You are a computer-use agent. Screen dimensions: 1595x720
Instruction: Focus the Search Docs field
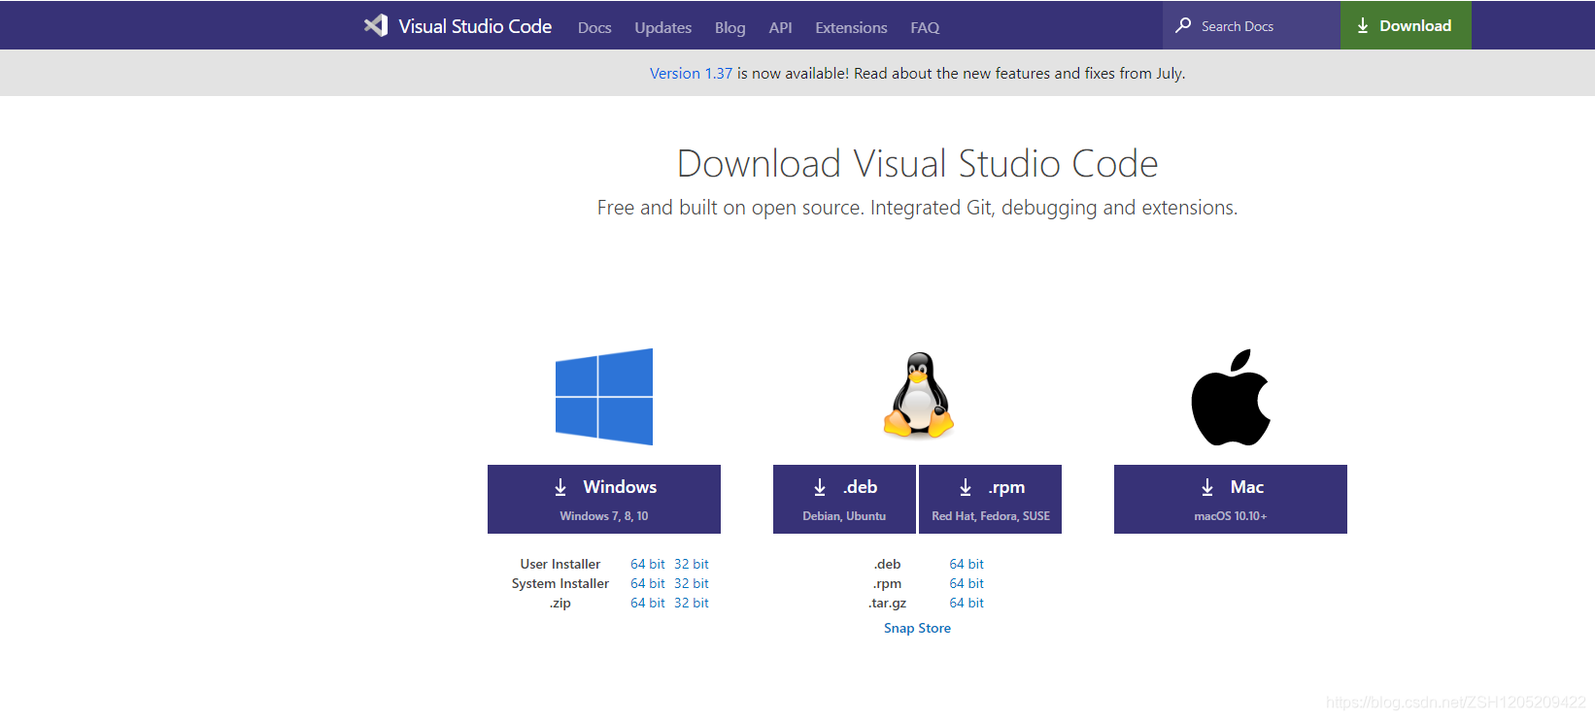pyautogui.click(x=1251, y=25)
